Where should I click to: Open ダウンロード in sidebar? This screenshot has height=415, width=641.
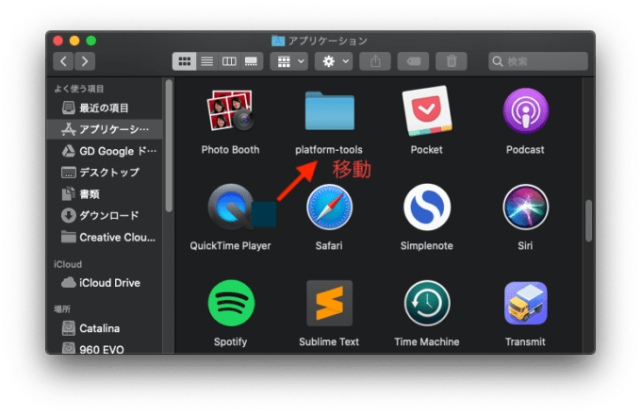(105, 215)
